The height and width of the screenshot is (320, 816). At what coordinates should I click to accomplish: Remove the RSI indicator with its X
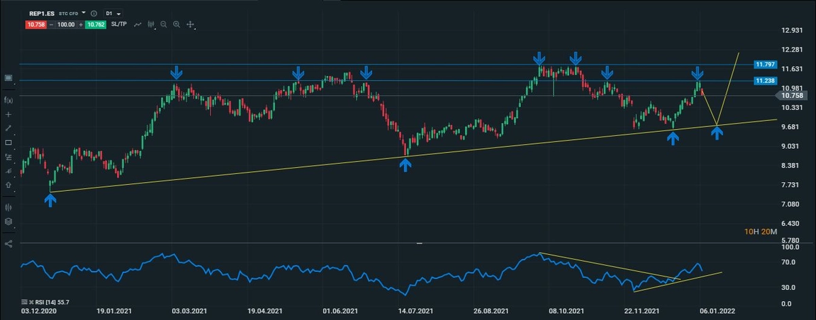pos(31,302)
